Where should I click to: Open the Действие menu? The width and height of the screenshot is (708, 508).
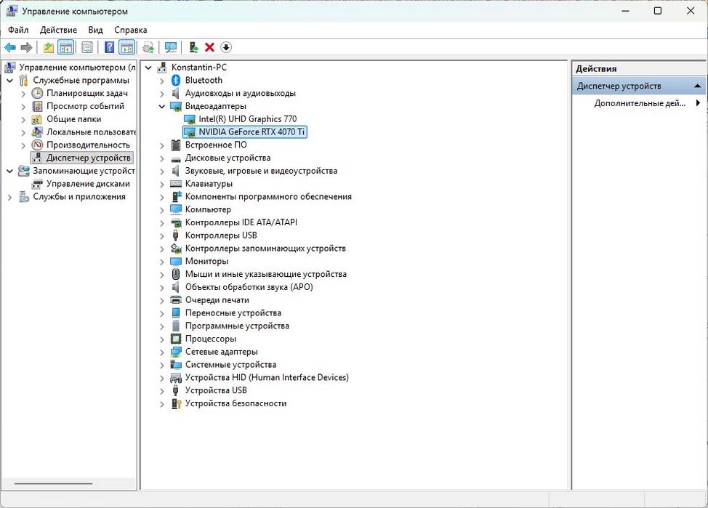(58, 30)
